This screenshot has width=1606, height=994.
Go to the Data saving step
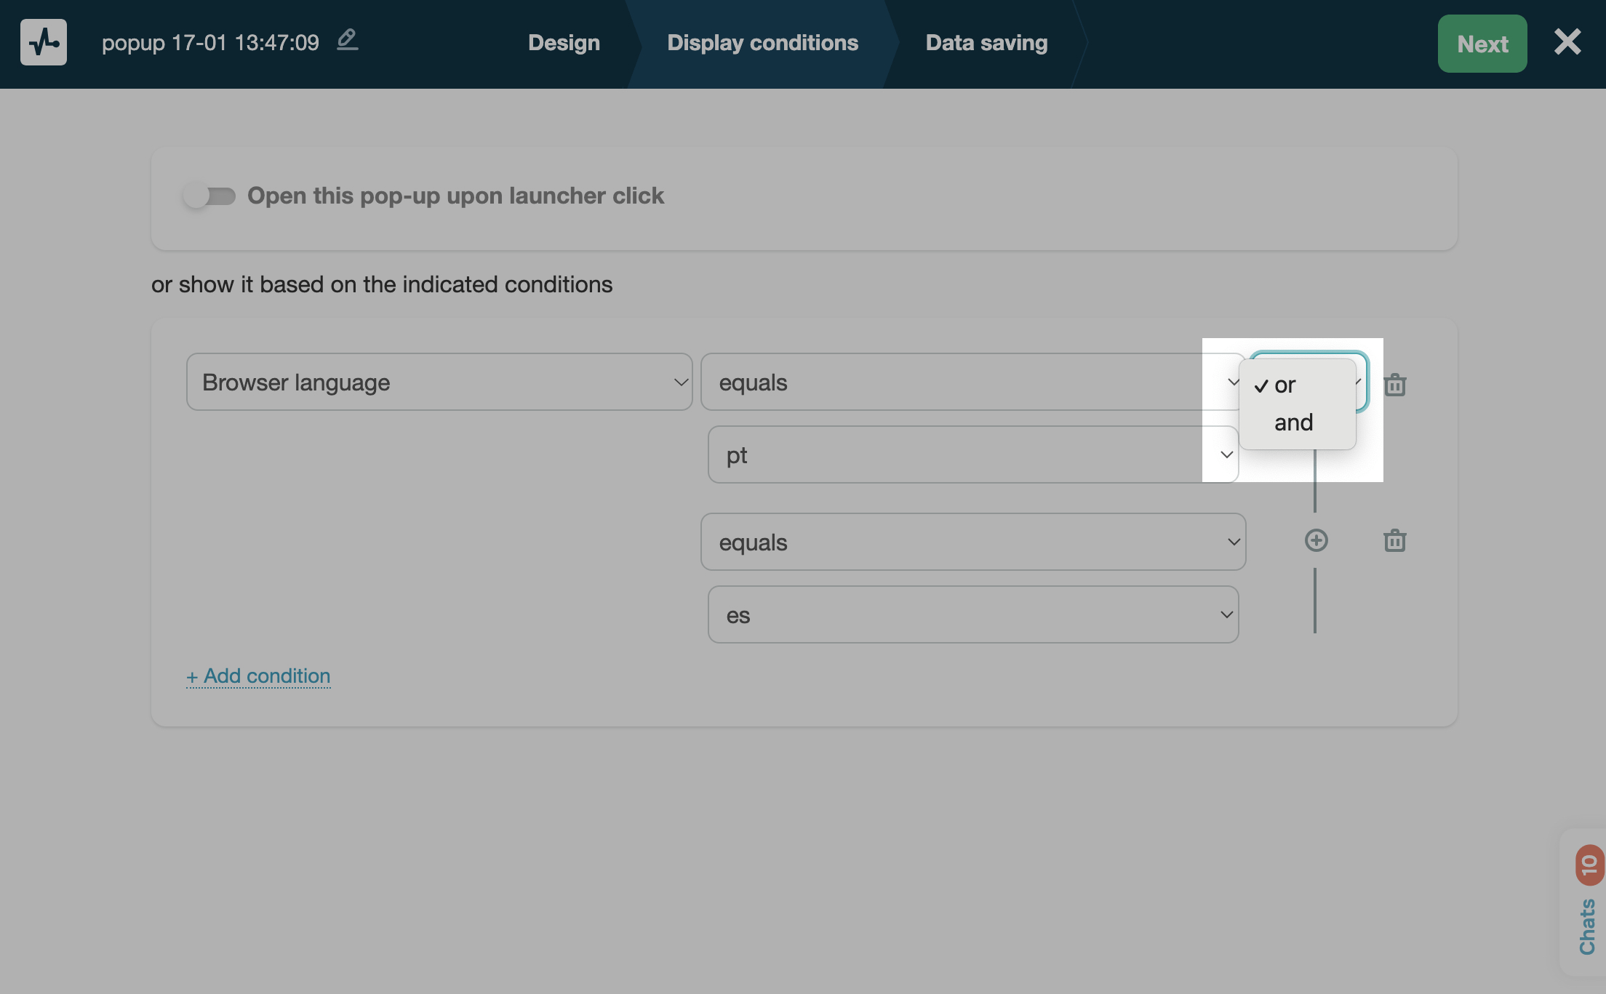point(986,43)
